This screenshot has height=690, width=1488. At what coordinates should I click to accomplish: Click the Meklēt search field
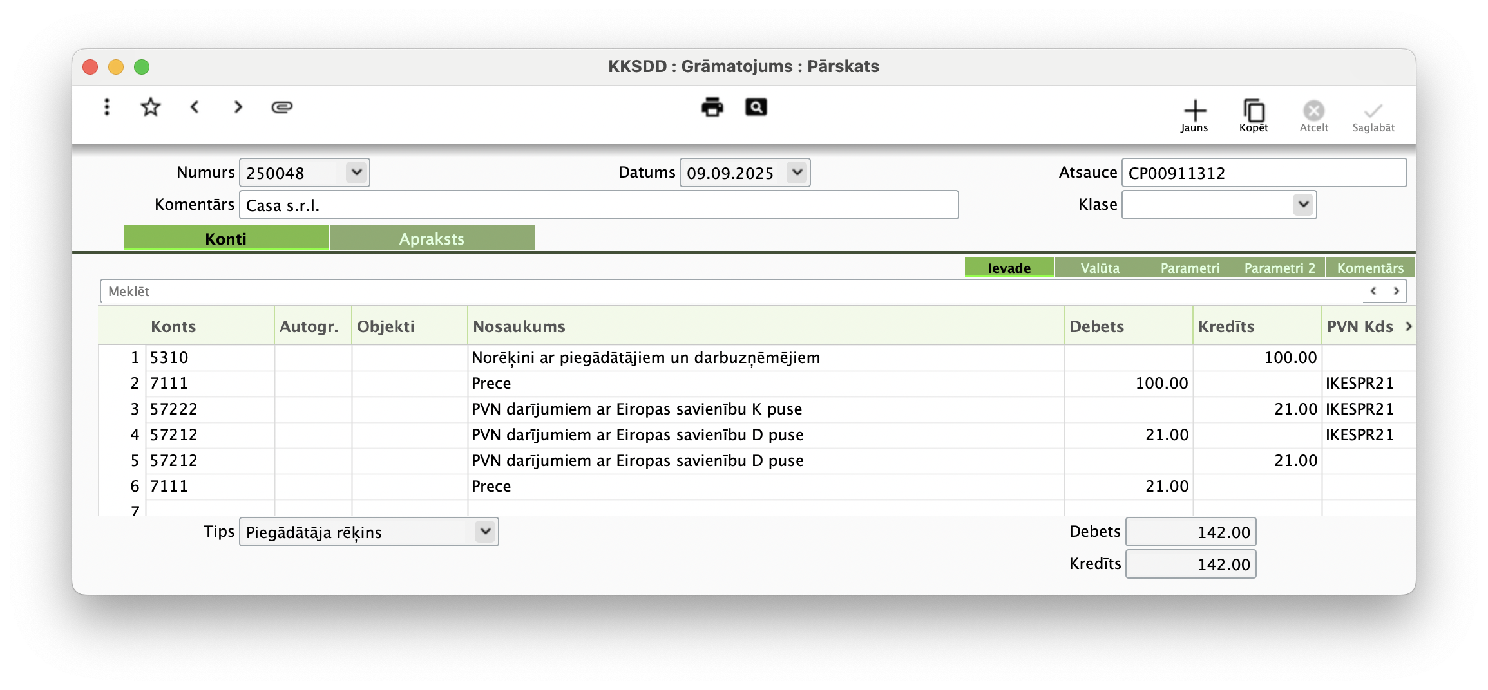pyautogui.click(x=728, y=291)
